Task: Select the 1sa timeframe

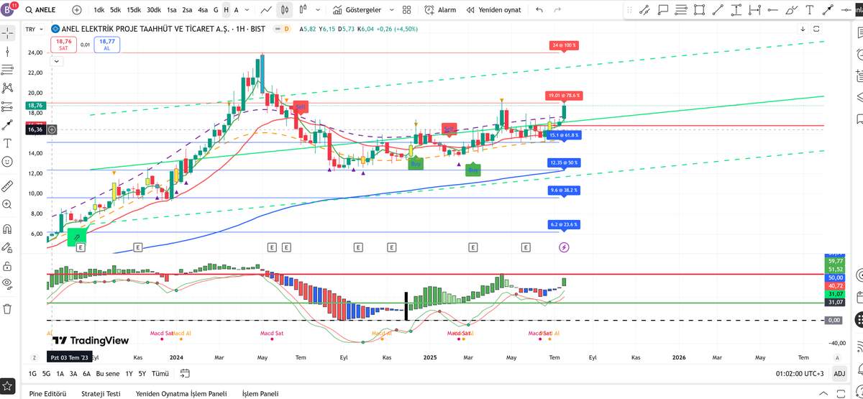Action: tap(172, 10)
